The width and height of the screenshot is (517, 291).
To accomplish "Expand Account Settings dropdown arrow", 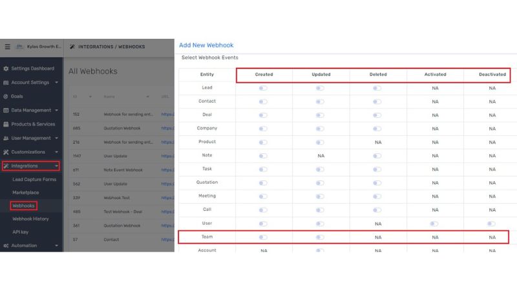I will [57, 83].
